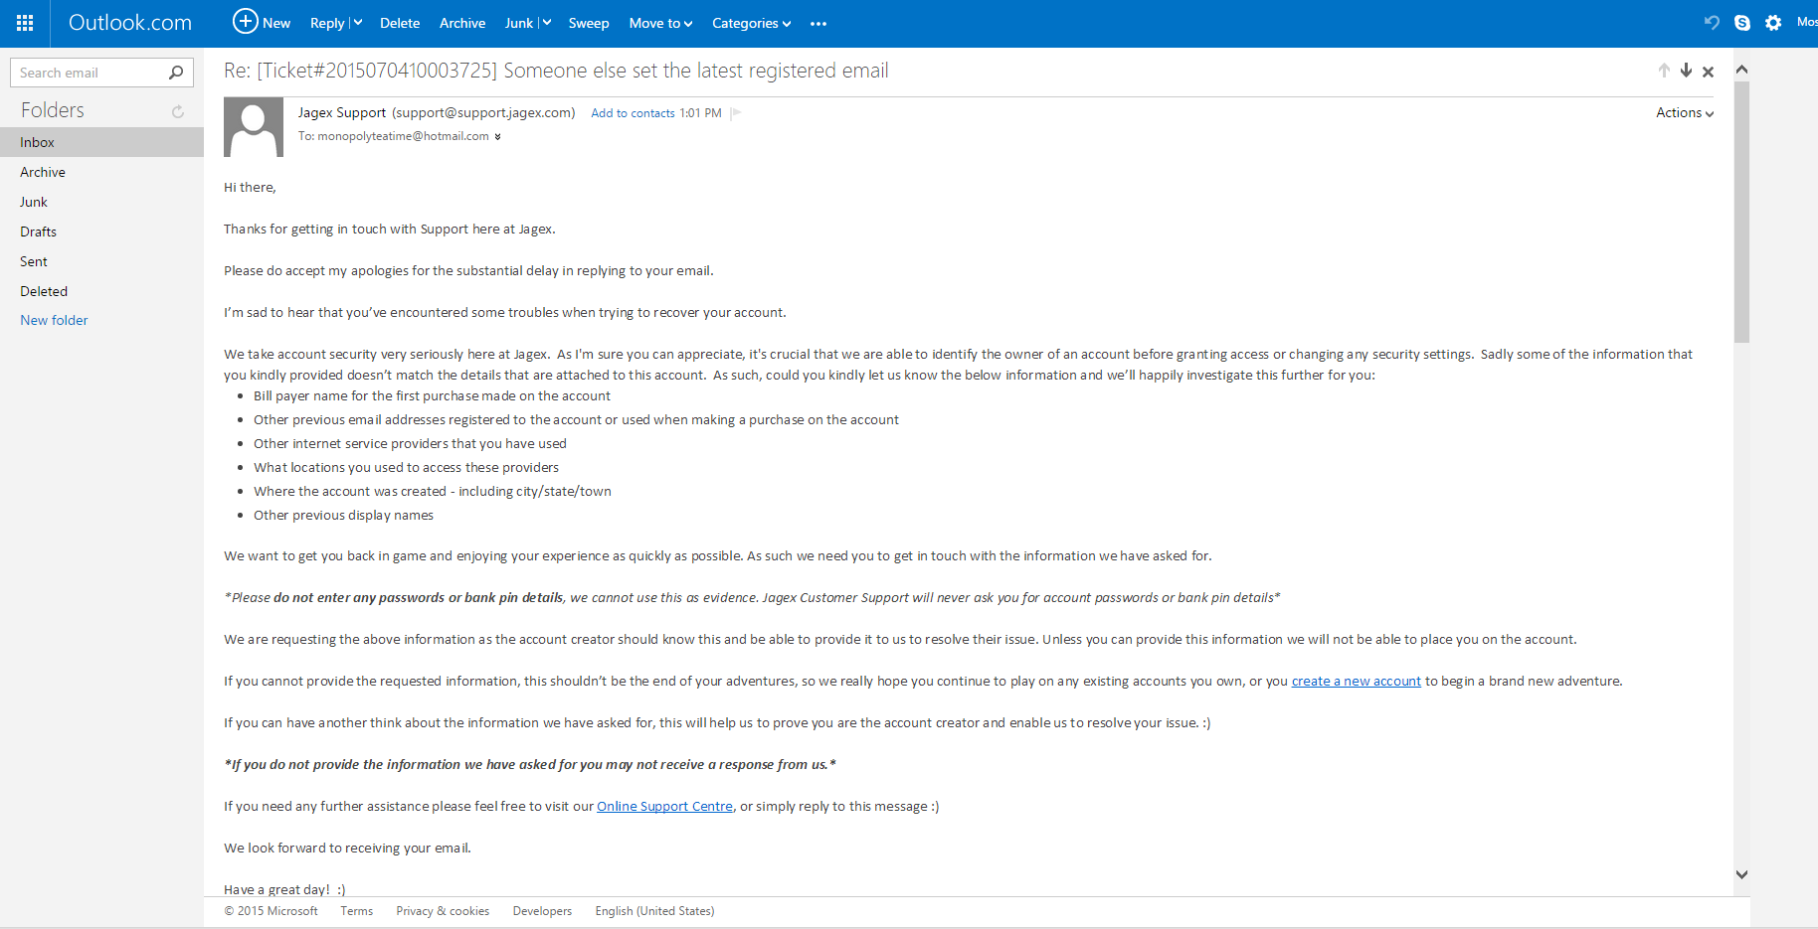Image resolution: width=1818 pixels, height=929 pixels.
Task: Click Sweep in the toolbar
Action: [x=589, y=23]
